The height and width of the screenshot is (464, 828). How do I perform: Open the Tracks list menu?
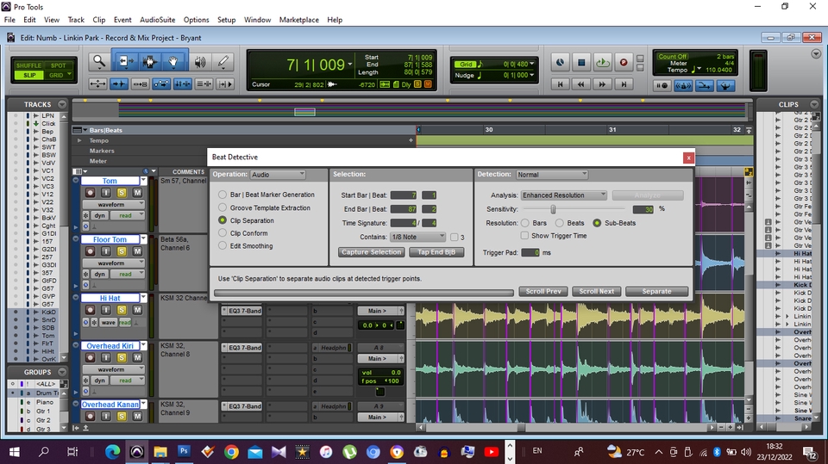click(62, 104)
